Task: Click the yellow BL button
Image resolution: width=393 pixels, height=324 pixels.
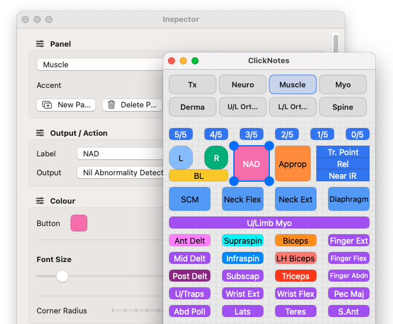Action: click(x=199, y=175)
